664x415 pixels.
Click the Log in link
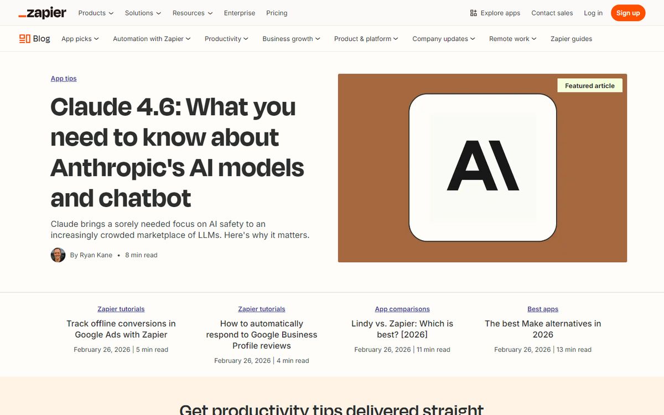[593, 13]
